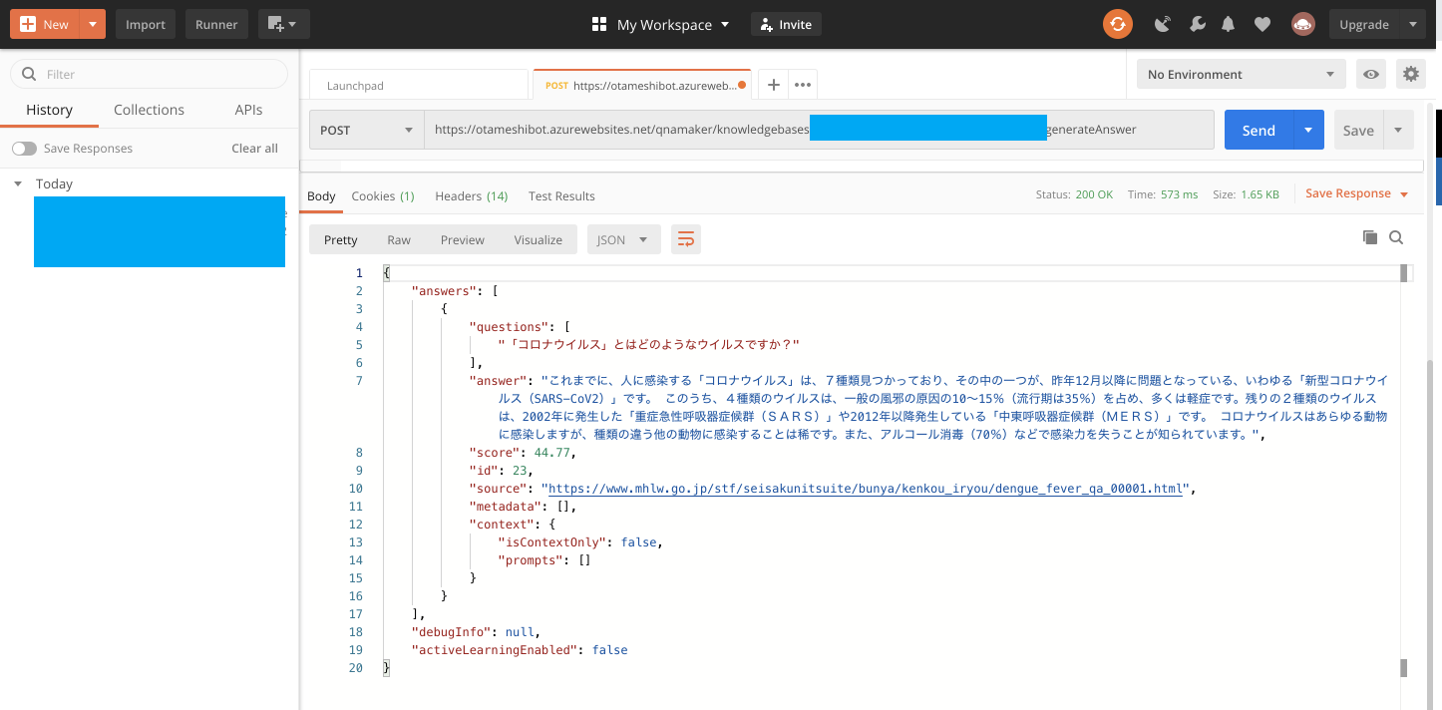Open the environment quick look eye icon
This screenshot has width=1442, height=710.
(x=1372, y=74)
